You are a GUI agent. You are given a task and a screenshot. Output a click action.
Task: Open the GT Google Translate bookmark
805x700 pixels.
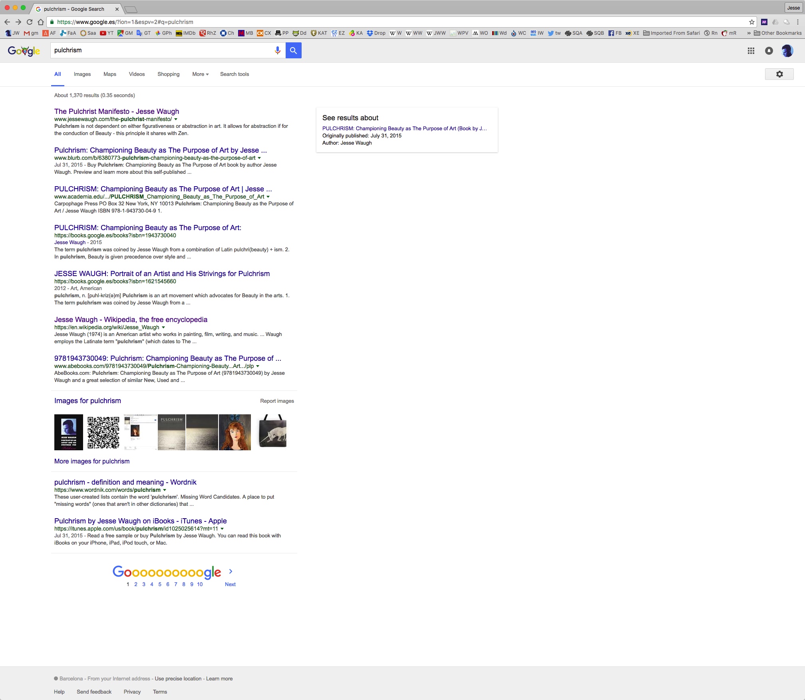(x=144, y=33)
